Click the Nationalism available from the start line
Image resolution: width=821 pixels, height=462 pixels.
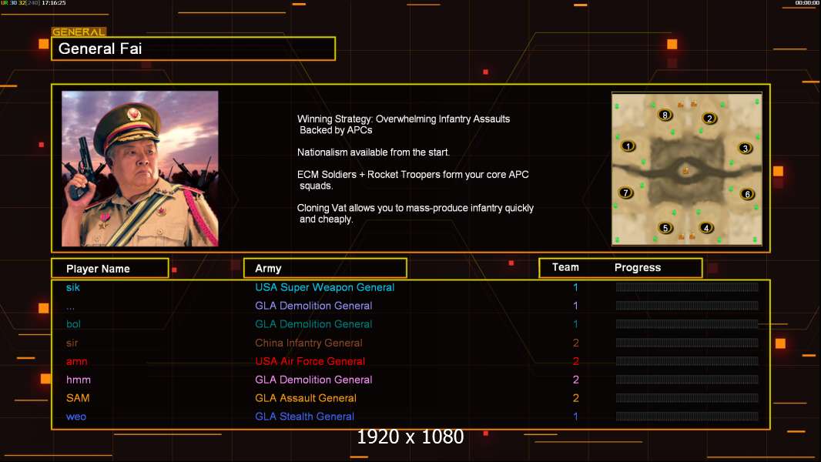click(x=374, y=152)
